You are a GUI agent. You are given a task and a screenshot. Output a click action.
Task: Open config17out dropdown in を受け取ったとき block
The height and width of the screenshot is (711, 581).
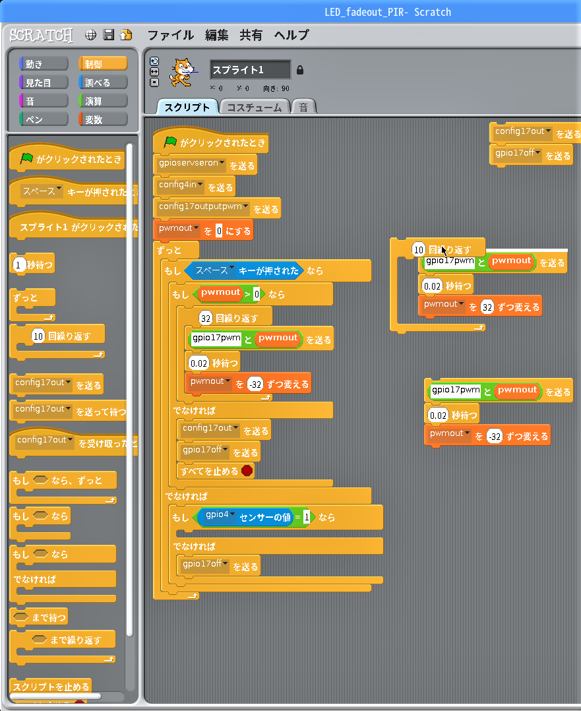[x=70, y=440]
